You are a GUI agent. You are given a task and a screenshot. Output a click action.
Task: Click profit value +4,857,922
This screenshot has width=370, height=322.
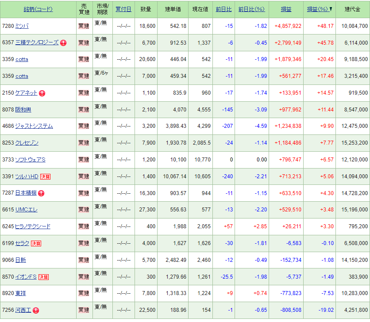(x=288, y=26)
